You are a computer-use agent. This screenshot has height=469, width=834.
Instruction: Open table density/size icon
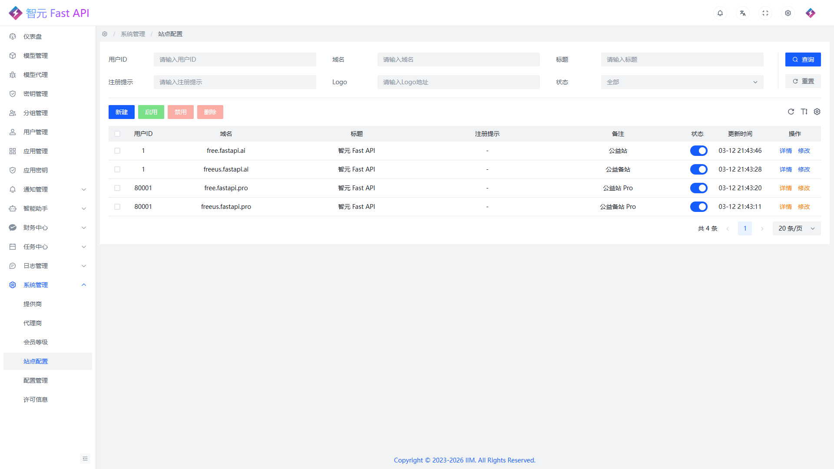[804, 112]
